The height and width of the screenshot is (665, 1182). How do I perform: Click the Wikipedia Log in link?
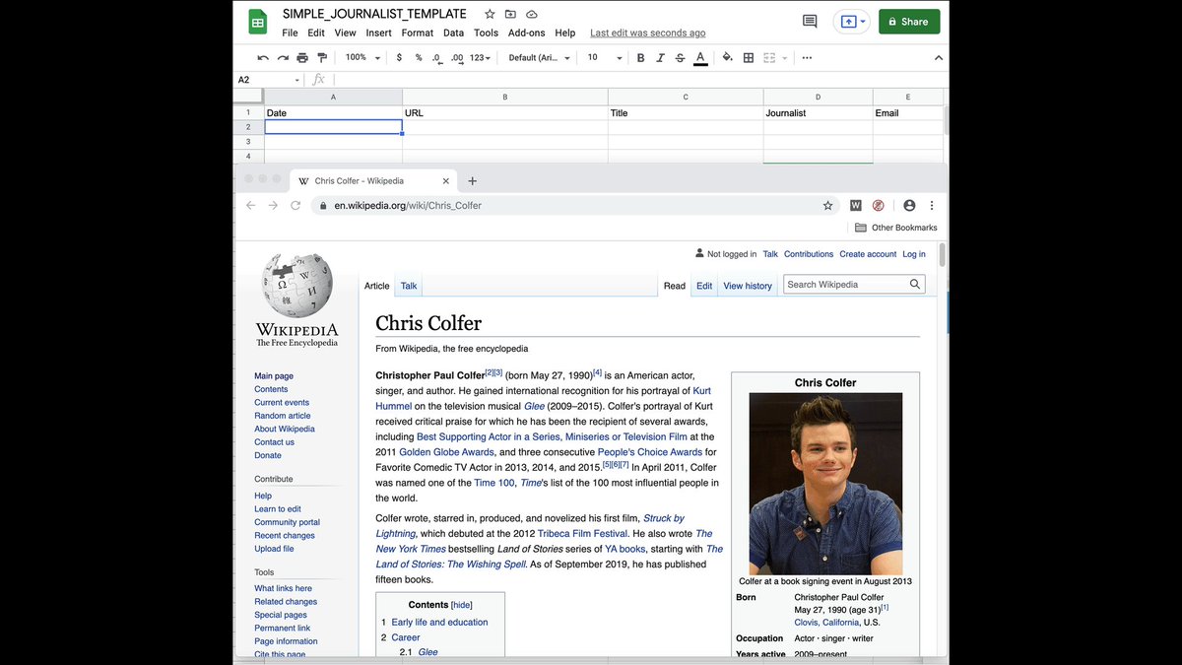(x=914, y=254)
